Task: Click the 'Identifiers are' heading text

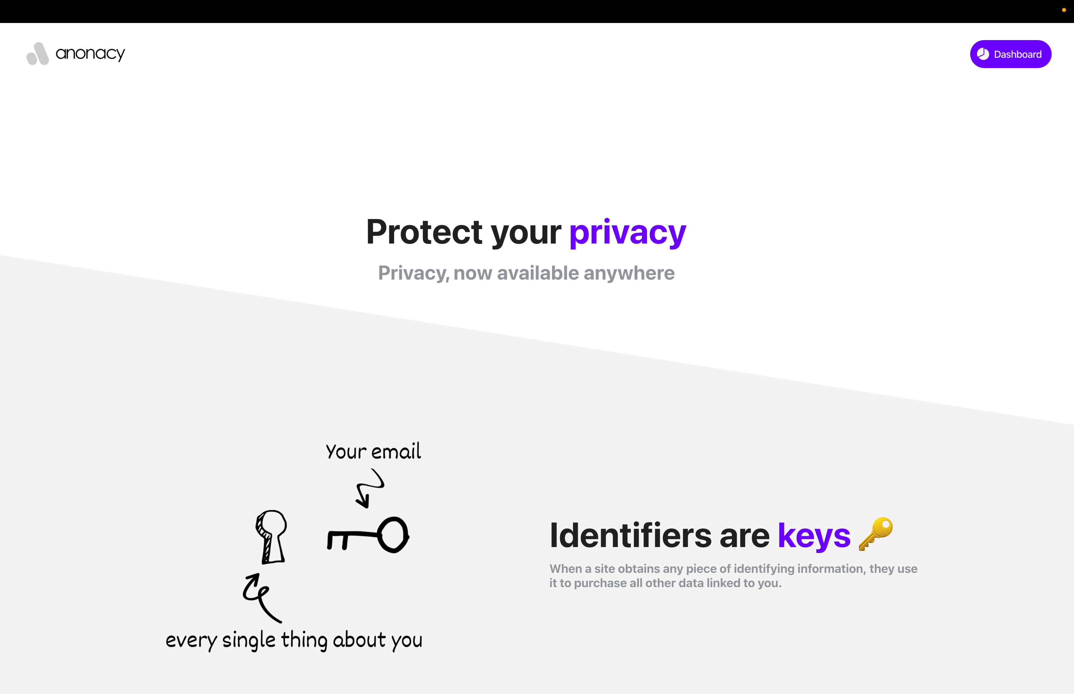Action: click(660, 535)
